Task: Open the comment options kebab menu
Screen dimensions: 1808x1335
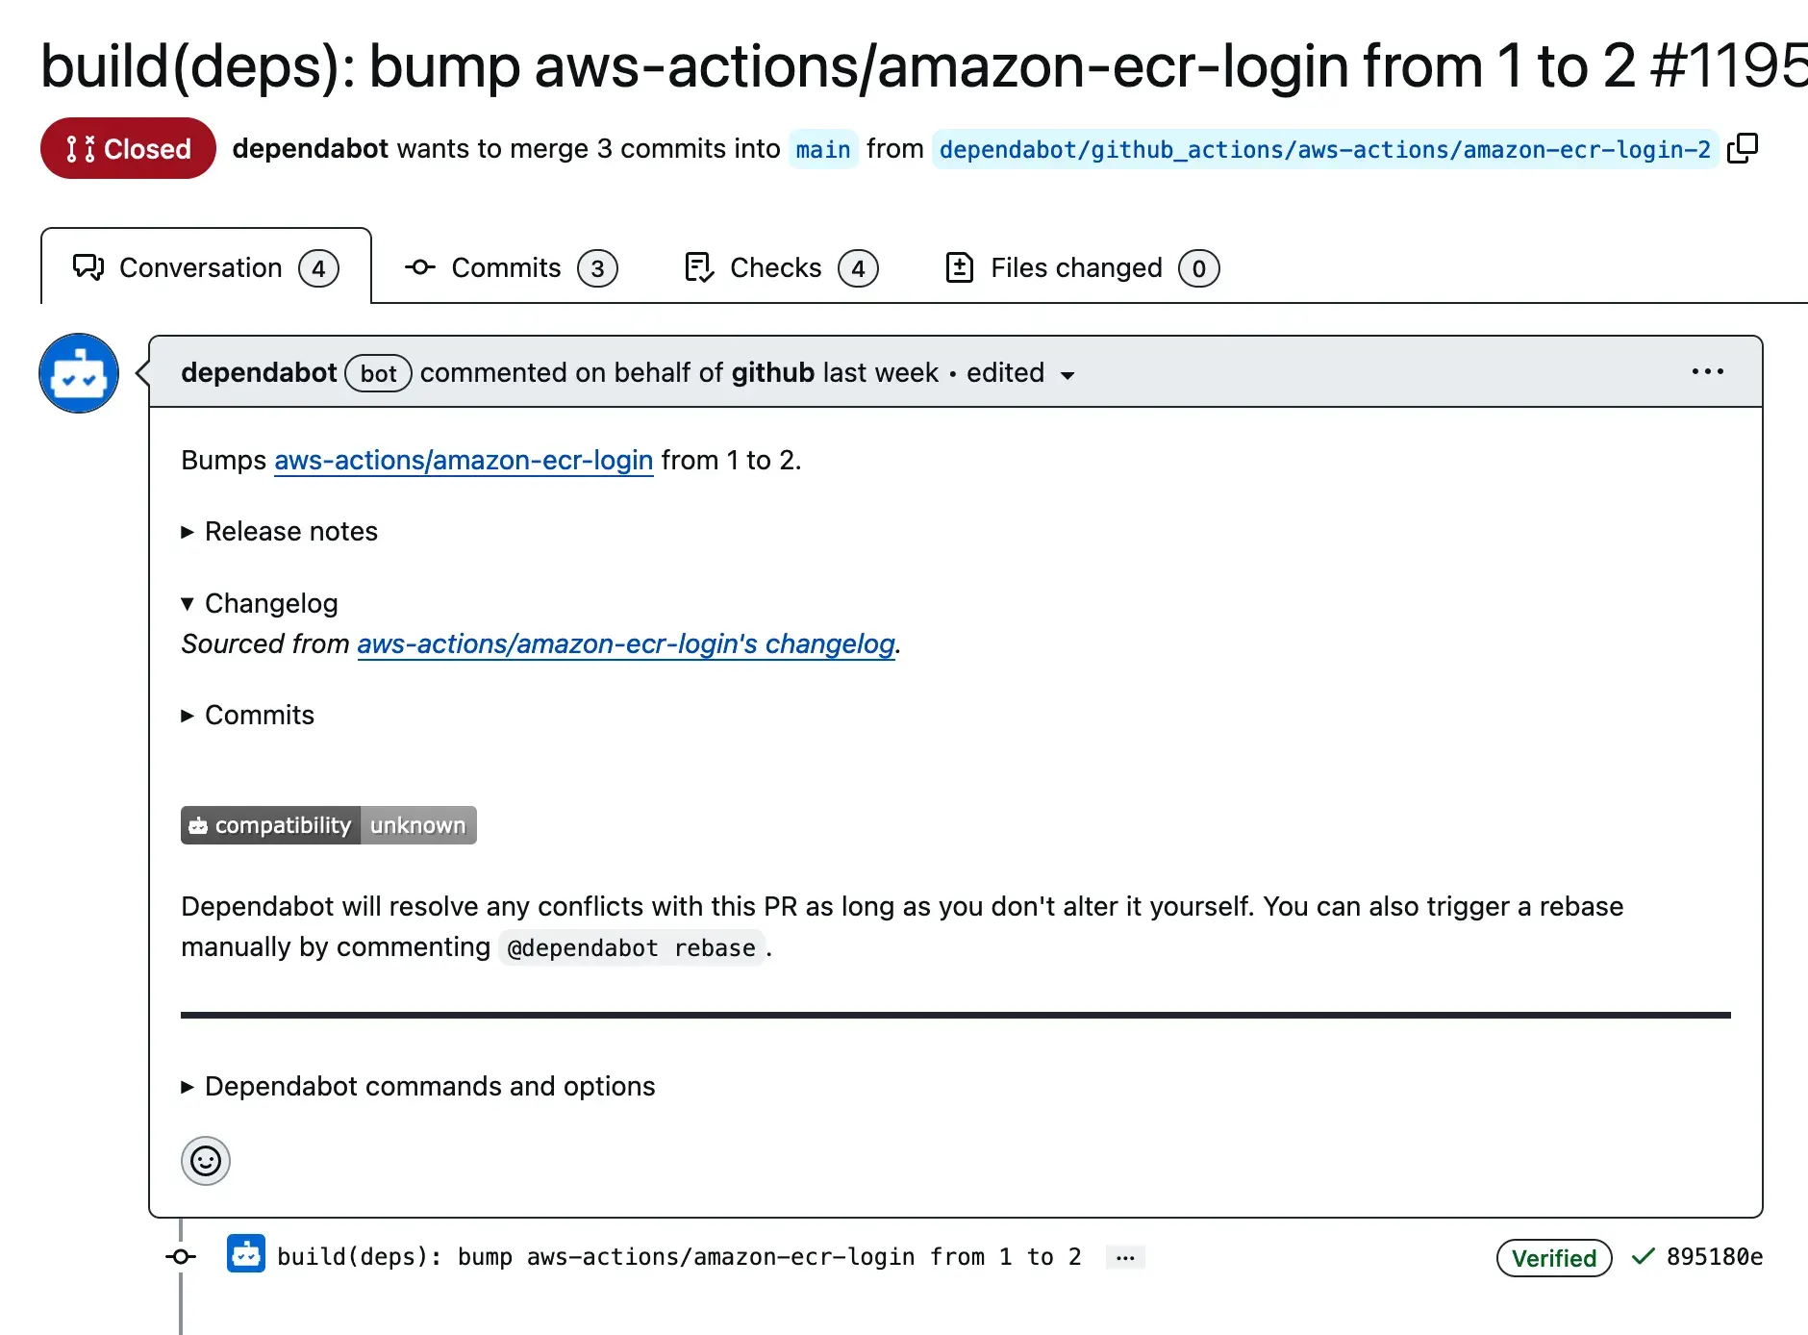Action: click(1706, 372)
